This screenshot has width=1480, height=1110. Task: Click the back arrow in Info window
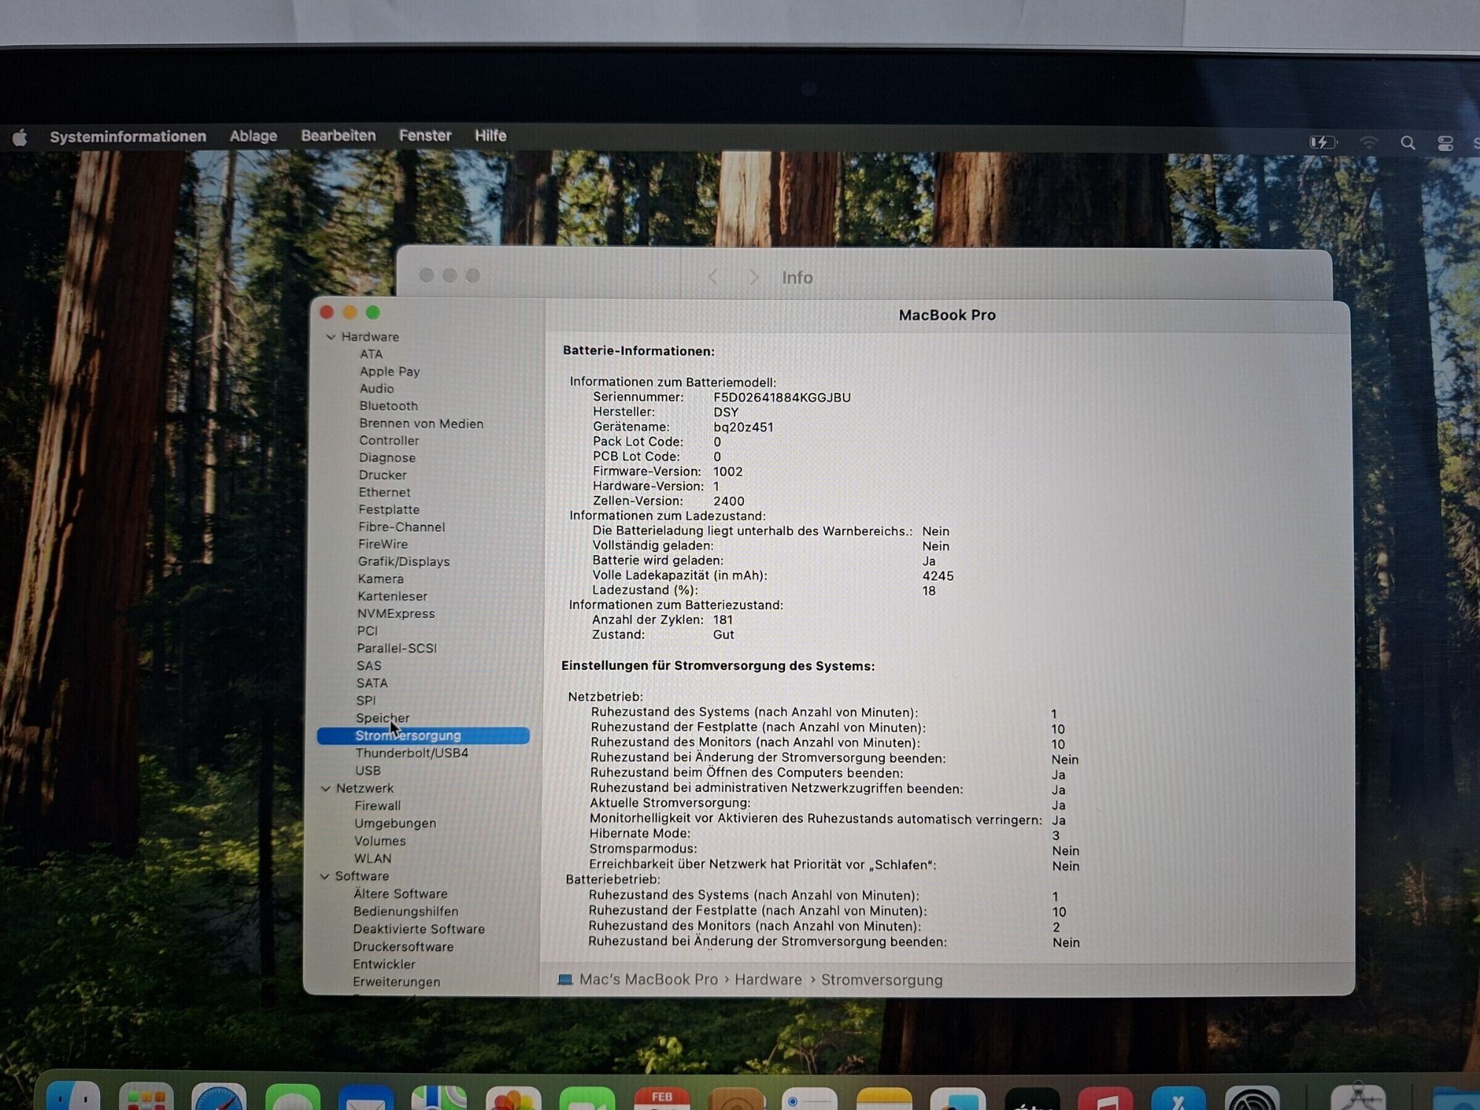click(713, 277)
